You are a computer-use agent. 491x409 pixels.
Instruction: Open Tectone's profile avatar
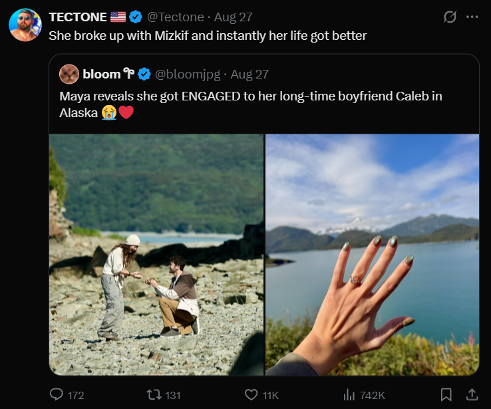coord(25,25)
